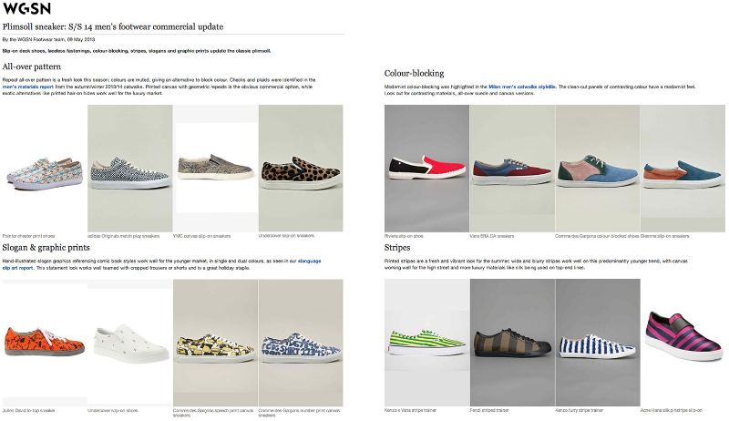Open the brown Fendi striped trainer image

[512, 343]
